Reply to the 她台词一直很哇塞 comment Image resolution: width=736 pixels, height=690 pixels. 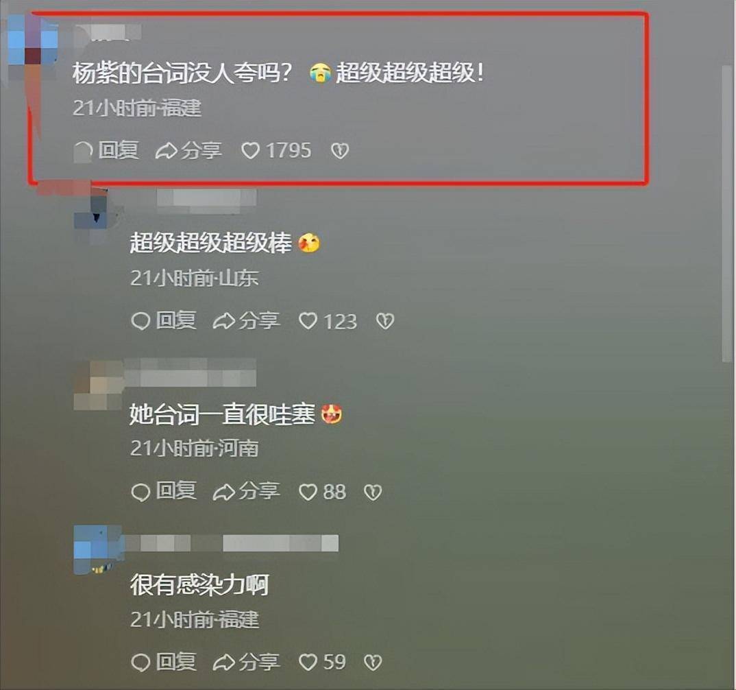[x=163, y=492]
